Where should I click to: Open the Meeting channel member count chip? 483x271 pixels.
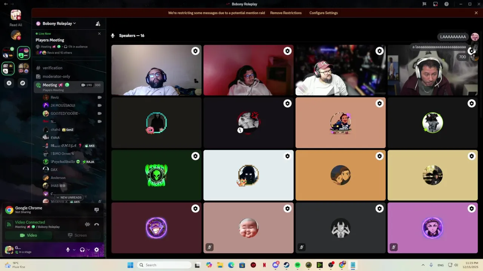tap(91, 85)
